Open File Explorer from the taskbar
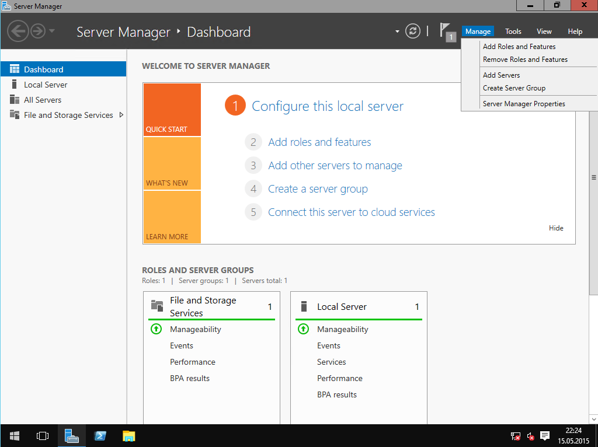Image resolution: width=598 pixels, height=447 pixels. pos(129,435)
